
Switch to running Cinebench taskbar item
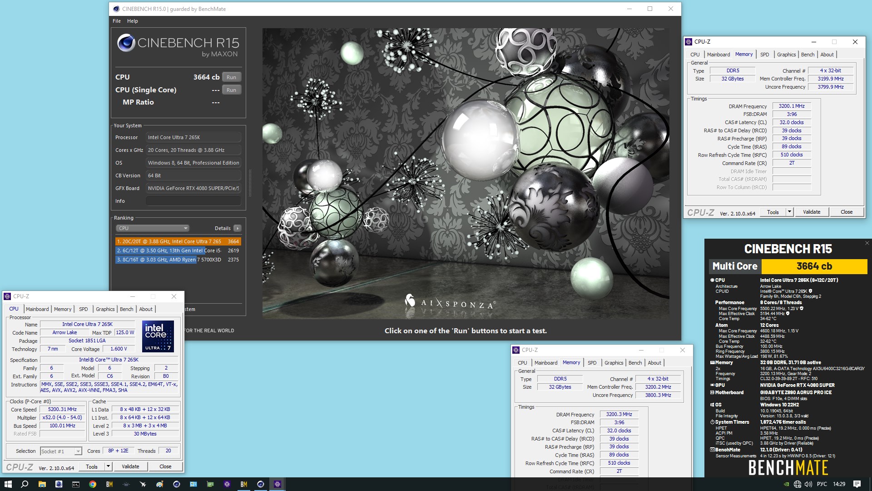261,484
